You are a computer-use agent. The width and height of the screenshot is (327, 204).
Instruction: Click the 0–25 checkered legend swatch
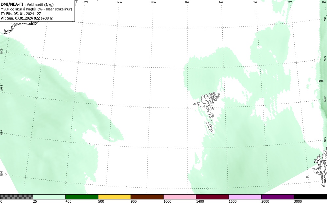click(16, 197)
